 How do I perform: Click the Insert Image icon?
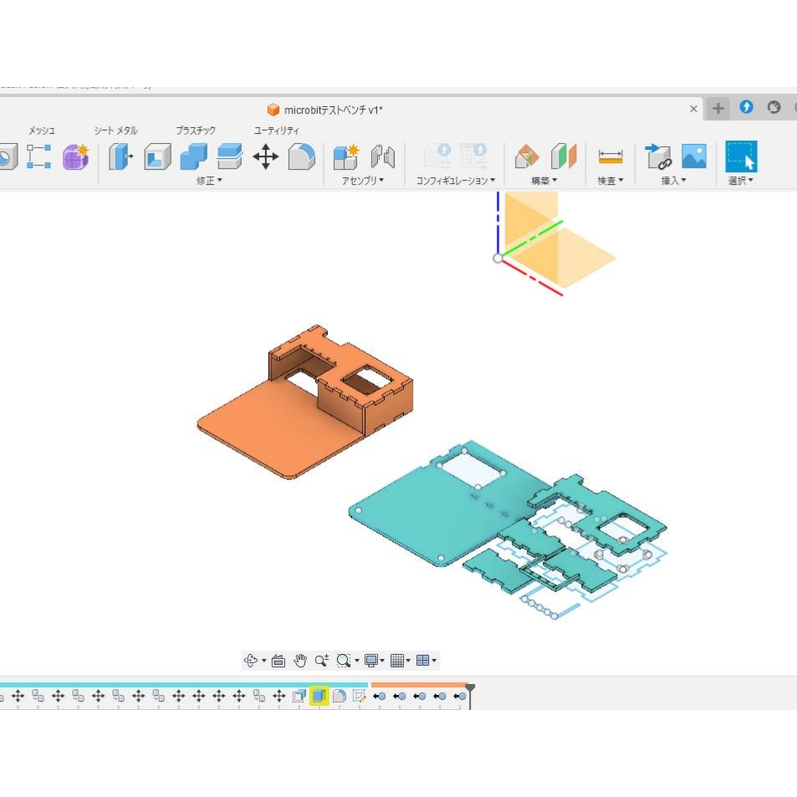[x=693, y=156]
